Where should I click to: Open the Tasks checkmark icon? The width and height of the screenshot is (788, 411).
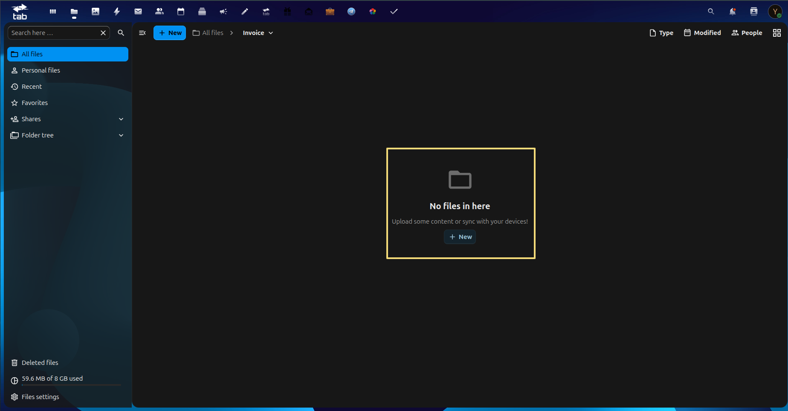(x=394, y=12)
